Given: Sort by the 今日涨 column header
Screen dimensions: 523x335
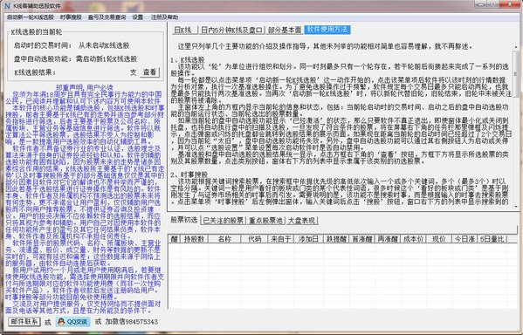Looking at the screenshot, I should tap(465, 239).
